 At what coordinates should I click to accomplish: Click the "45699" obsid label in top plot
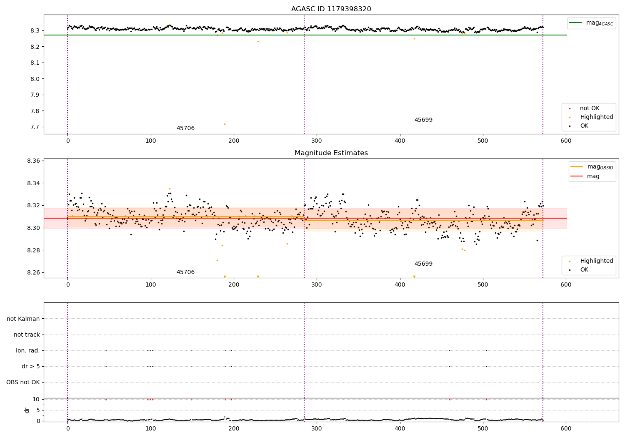(x=423, y=120)
